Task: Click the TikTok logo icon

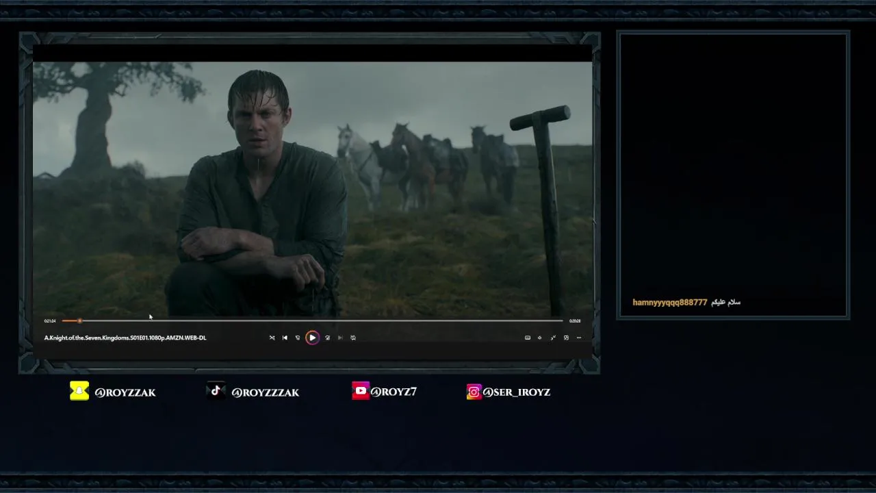Action: tap(216, 391)
